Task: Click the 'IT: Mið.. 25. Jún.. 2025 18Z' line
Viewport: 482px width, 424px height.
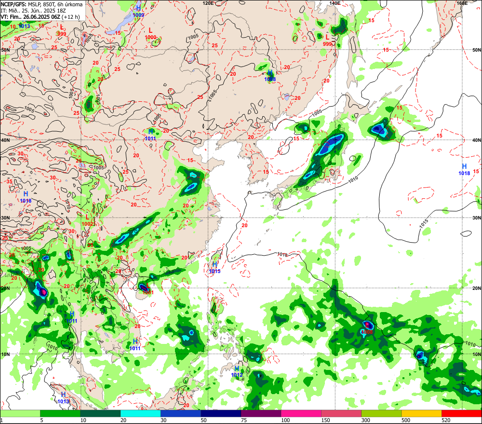Action: point(33,11)
